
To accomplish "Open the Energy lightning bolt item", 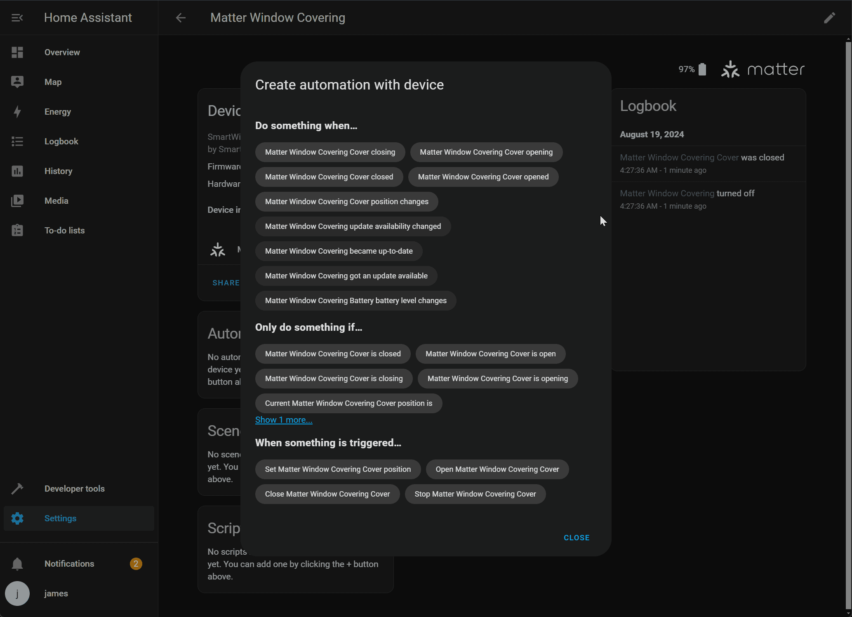I will pyautogui.click(x=17, y=112).
